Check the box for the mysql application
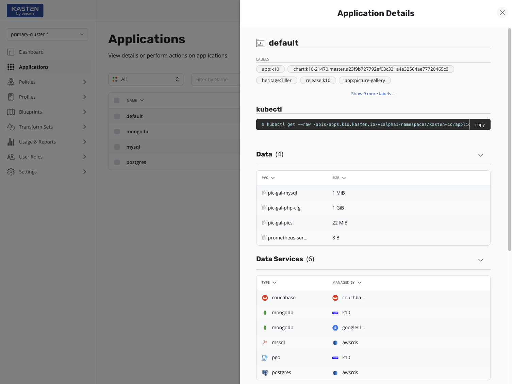 [117, 147]
